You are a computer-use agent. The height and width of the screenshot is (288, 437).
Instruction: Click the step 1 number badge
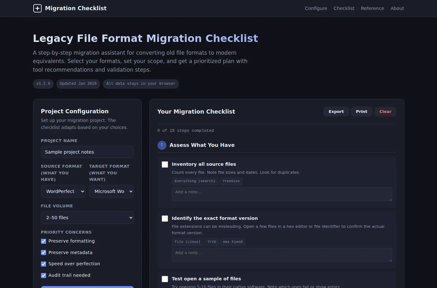(x=162, y=145)
